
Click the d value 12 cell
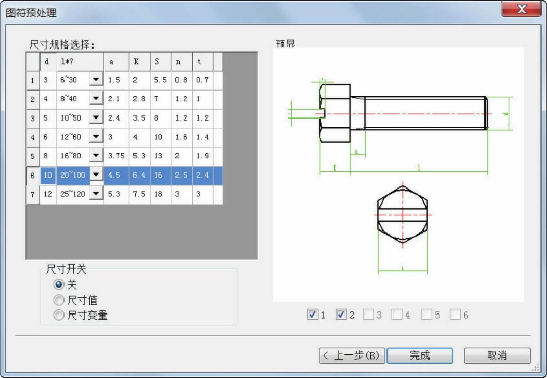click(48, 195)
